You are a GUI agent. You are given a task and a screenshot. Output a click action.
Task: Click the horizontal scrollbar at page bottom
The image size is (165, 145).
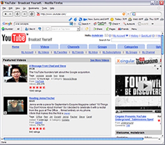(73, 139)
